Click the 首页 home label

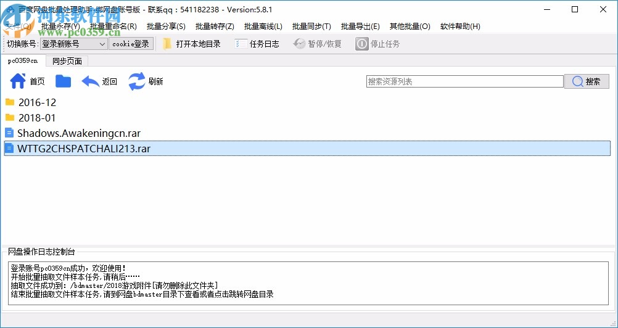coord(38,81)
